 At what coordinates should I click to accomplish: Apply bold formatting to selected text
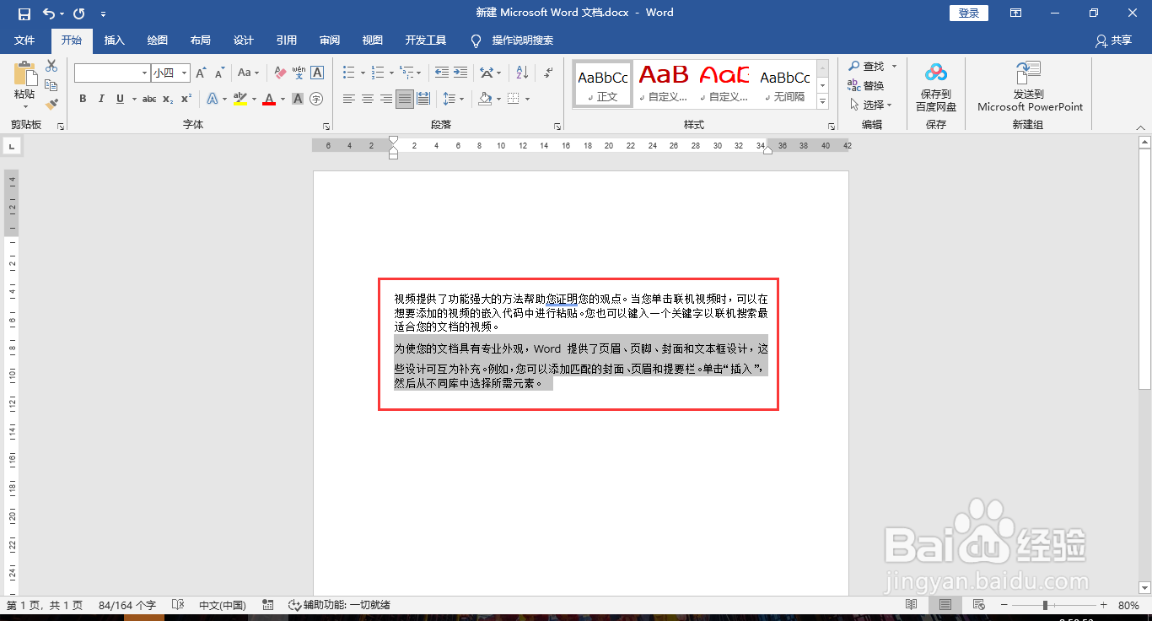tap(83, 99)
